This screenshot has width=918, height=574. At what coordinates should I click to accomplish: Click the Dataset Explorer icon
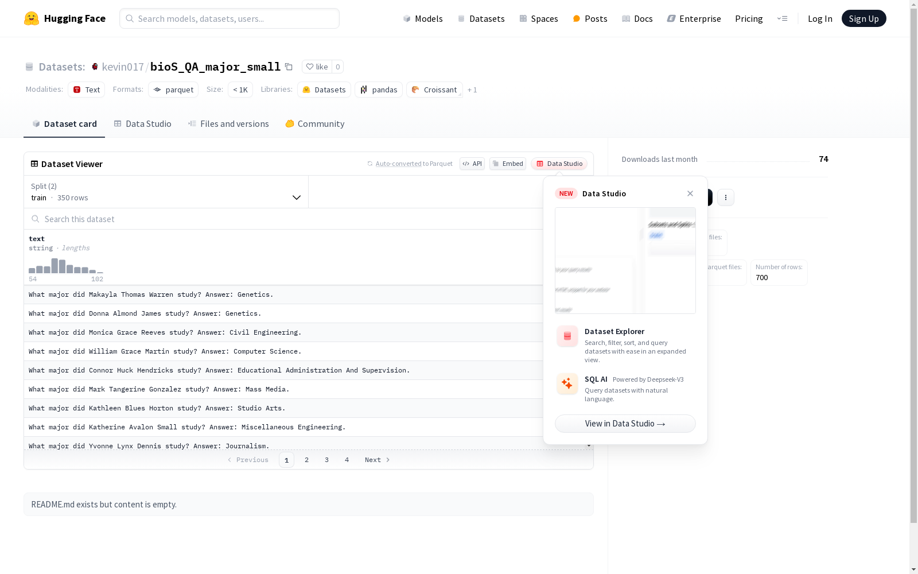pos(567,336)
